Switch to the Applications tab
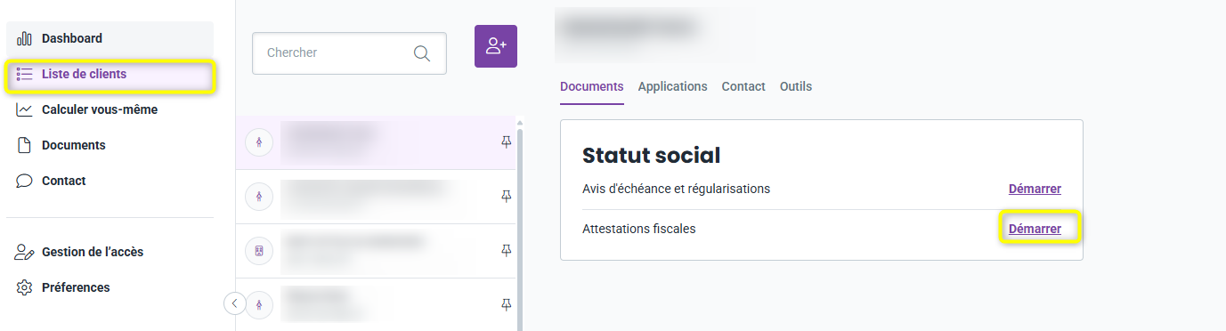1226x331 pixels. pos(672,86)
